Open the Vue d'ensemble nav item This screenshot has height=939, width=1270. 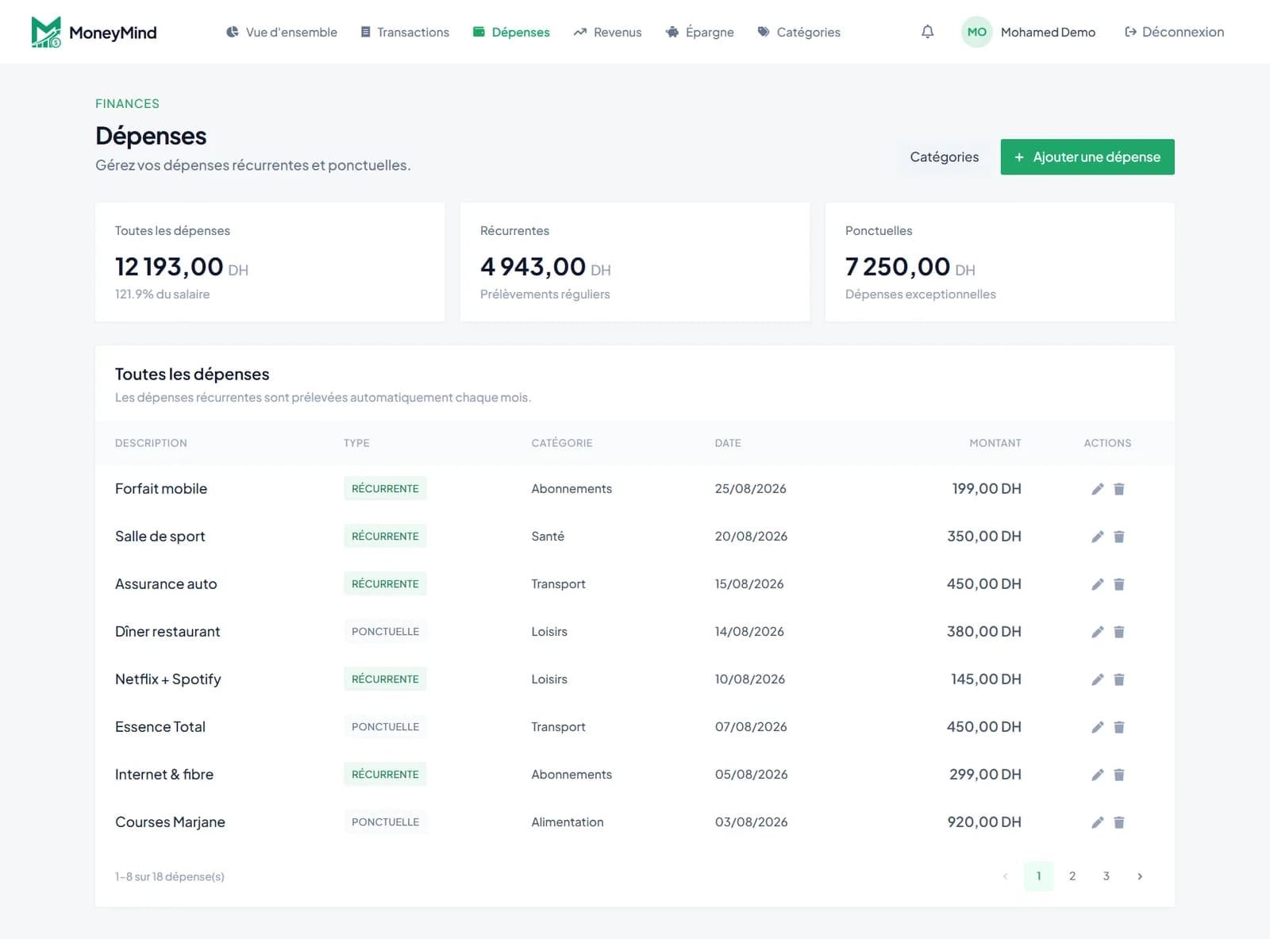point(282,32)
